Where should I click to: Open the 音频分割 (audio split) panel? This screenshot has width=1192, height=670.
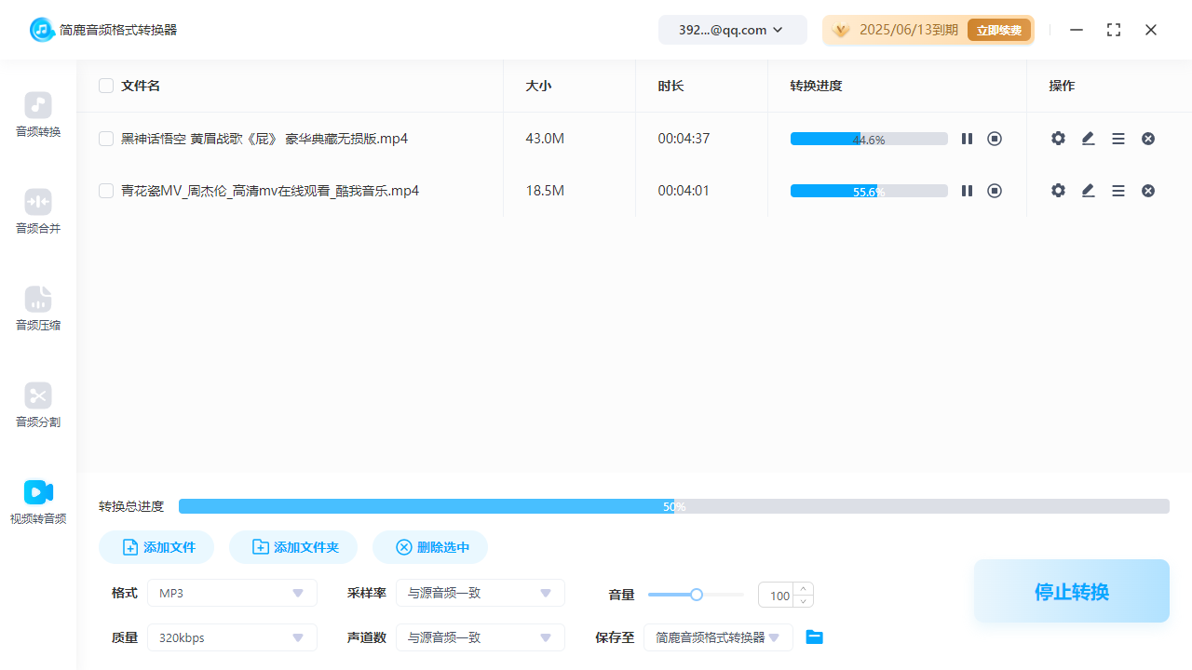pos(37,406)
